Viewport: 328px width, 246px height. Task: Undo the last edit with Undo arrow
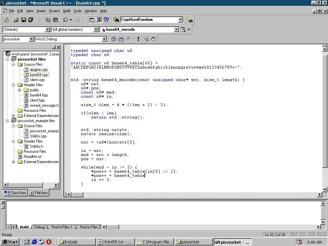tap(65, 20)
